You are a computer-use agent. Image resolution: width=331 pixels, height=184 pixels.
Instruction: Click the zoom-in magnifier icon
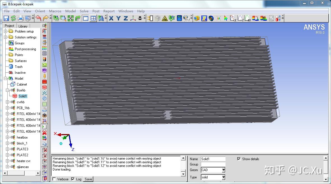coord(64,18)
